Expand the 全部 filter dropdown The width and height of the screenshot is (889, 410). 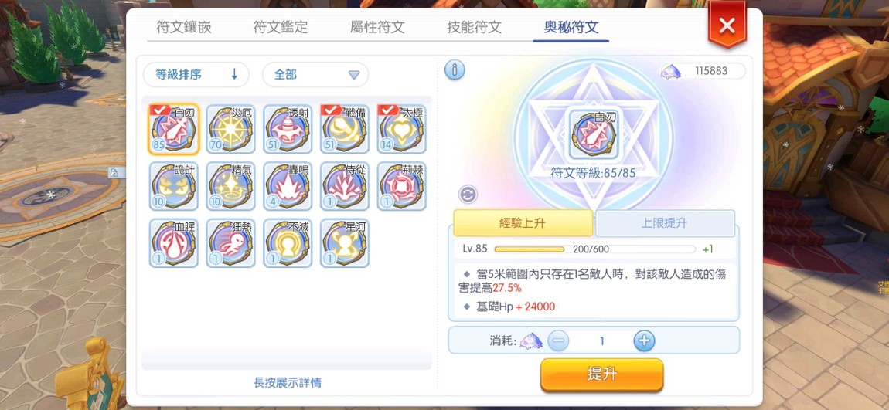tap(315, 75)
